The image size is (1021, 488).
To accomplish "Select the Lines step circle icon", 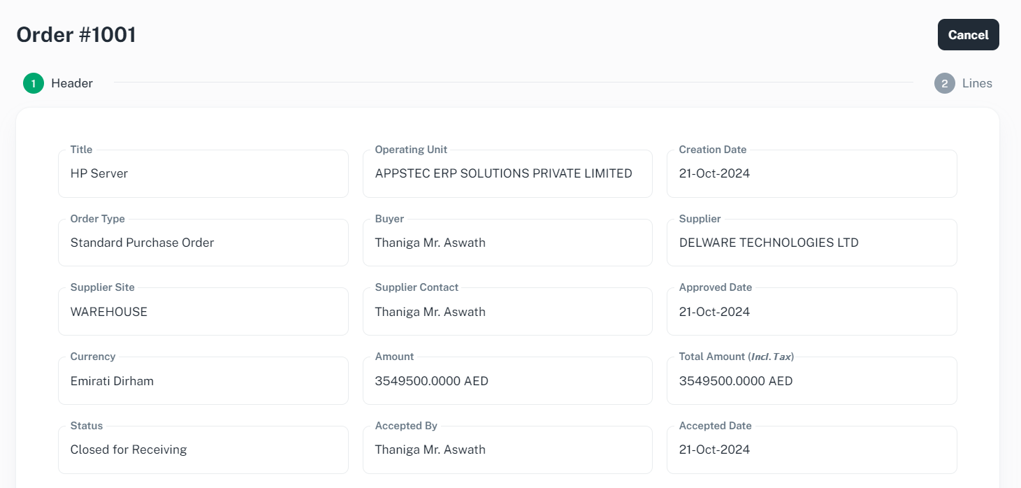I will pyautogui.click(x=944, y=83).
